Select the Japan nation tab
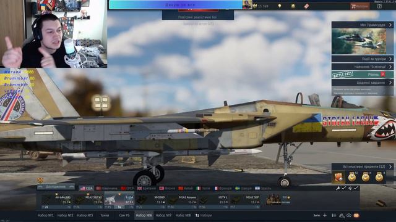396x222 pixels. tap(167, 188)
